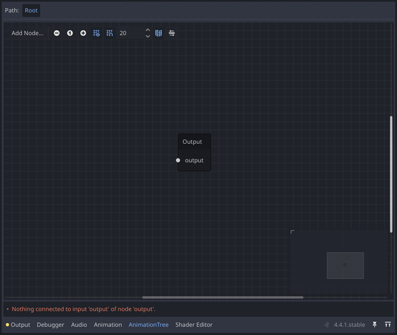Select the Output node title
The image size is (397, 335).
[192, 142]
